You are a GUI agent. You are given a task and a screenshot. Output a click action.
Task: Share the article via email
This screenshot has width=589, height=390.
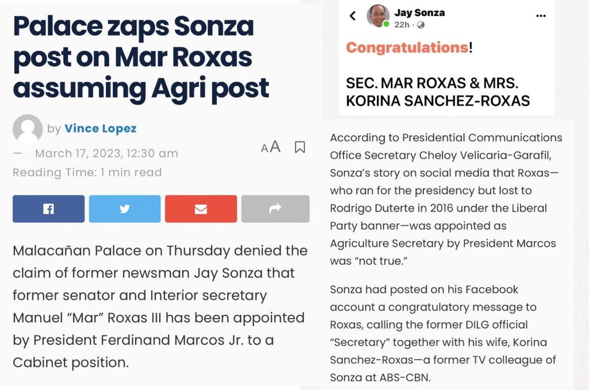pyautogui.click(x=201, y=209)
